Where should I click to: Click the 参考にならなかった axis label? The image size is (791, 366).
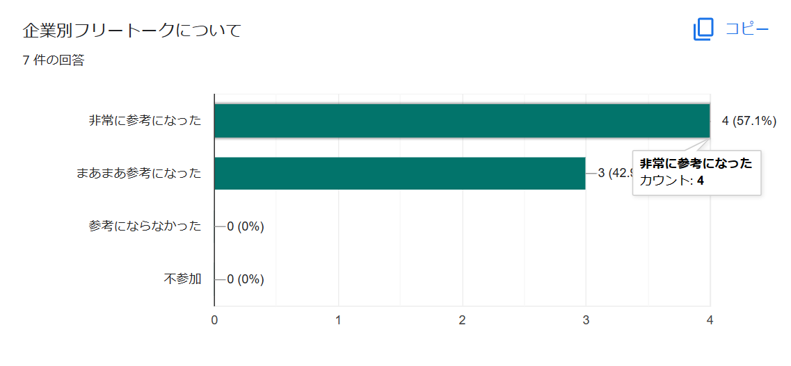[145, 226]
